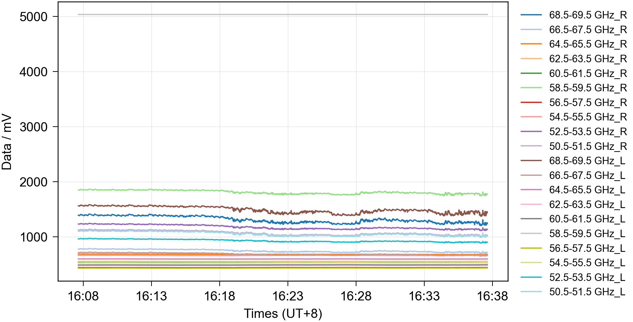Click the brown 68.5-69.5 GHz_L legend swatch

[x=531, y=160]
